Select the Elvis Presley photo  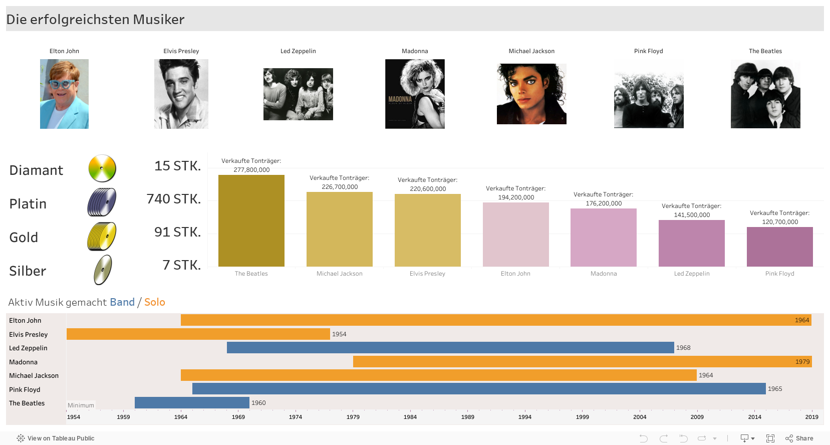coord(181,94)
